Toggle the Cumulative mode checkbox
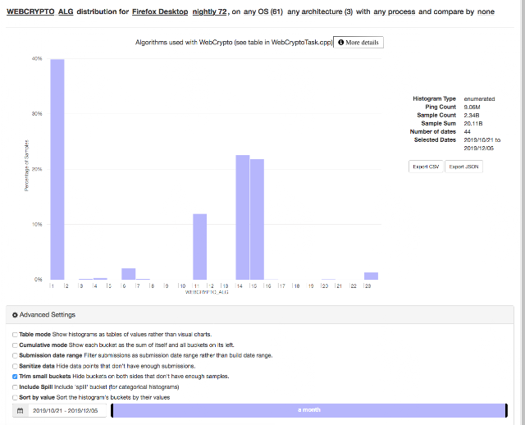 [x=15, y=345]
